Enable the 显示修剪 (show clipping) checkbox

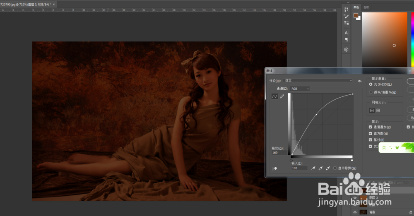pyautogui.click(x=335, y=168)
